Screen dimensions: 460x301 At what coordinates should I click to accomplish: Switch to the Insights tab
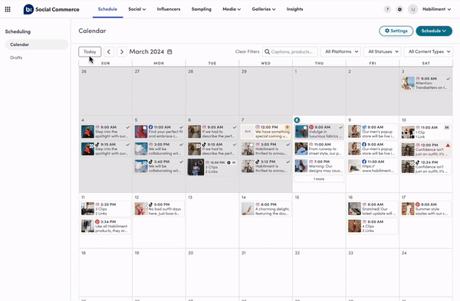[x=294, y=9]
